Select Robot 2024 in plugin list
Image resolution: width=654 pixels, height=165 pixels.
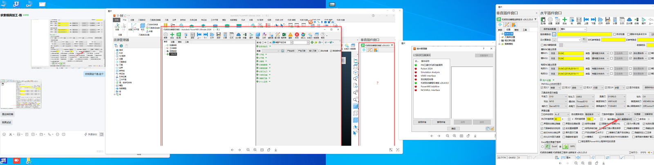pyautogui.click(x=427, y=68)
